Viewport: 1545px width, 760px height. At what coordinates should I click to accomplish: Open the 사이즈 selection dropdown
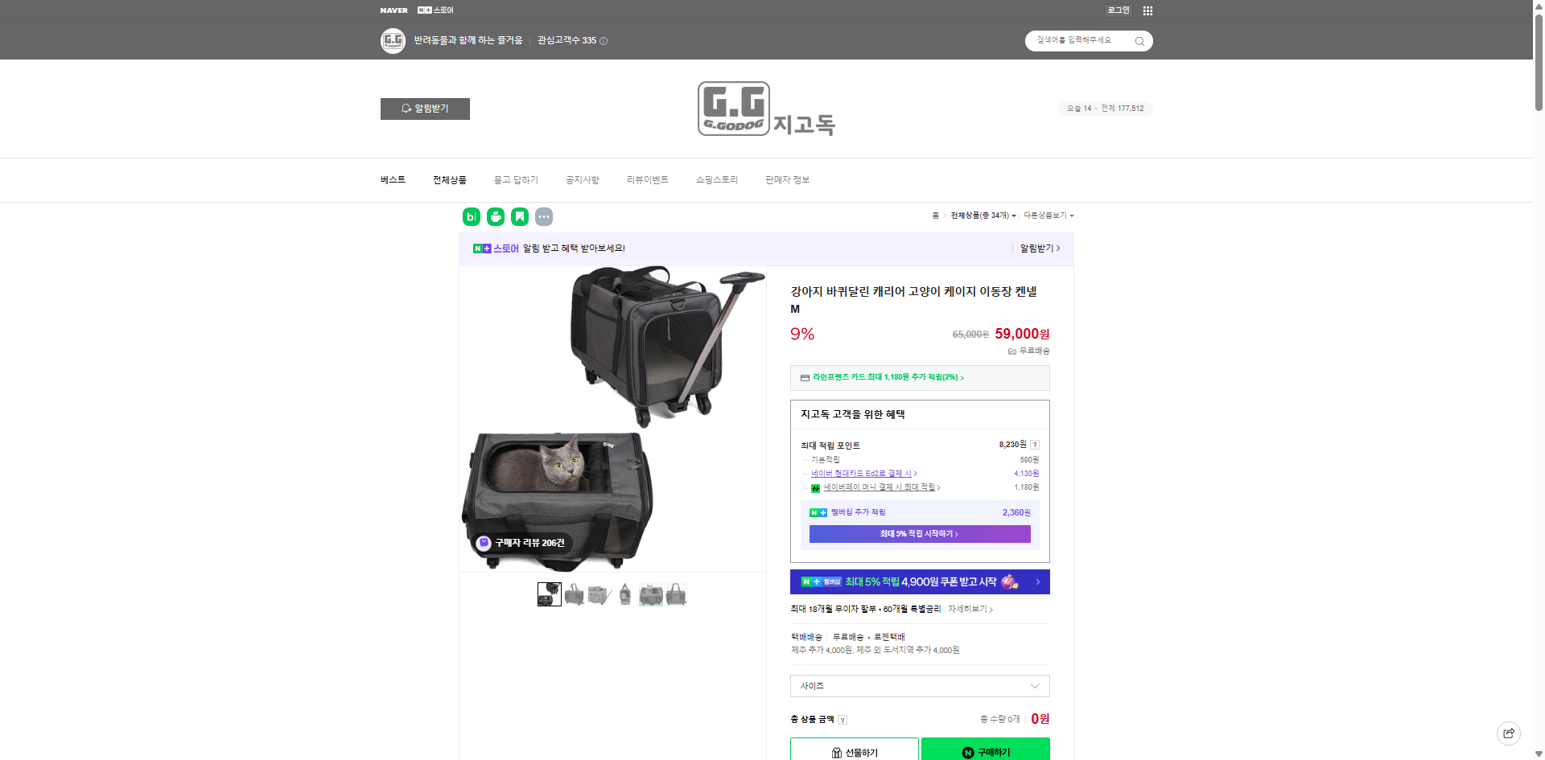pos(919,685)
